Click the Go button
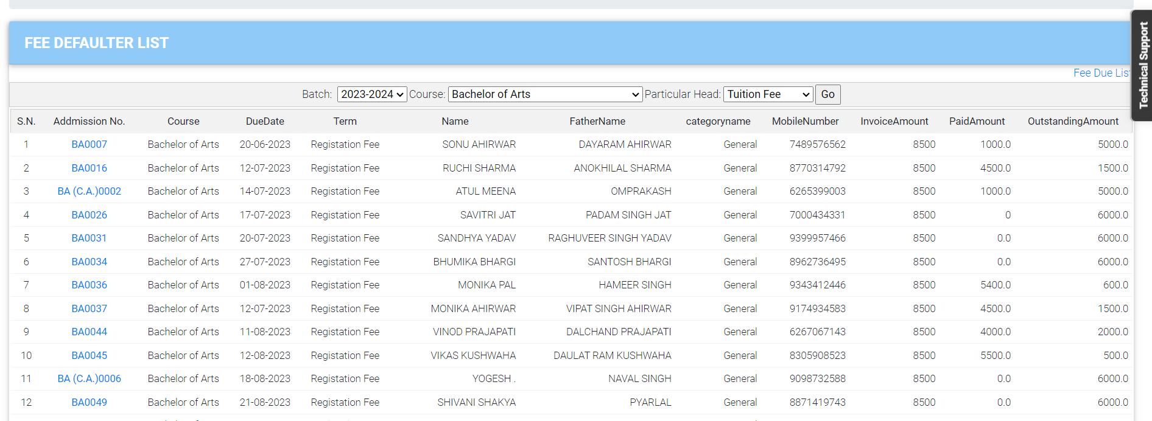This screenshot has width=1152, height=421. pyautogui.click(x=827, y=94)
